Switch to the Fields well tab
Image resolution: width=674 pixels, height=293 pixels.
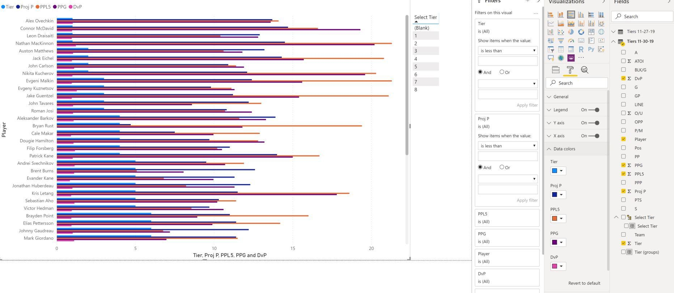click(x=556, y=70)
